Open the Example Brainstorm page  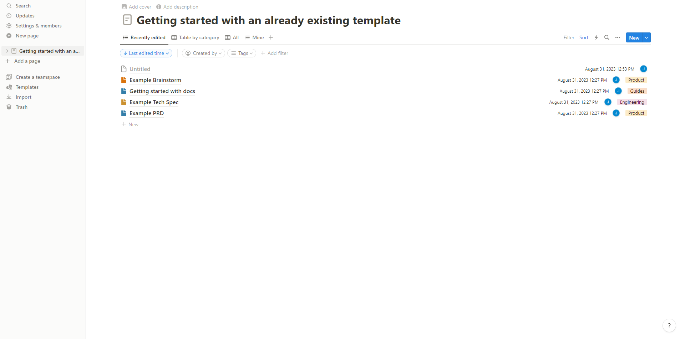(155, 80)
